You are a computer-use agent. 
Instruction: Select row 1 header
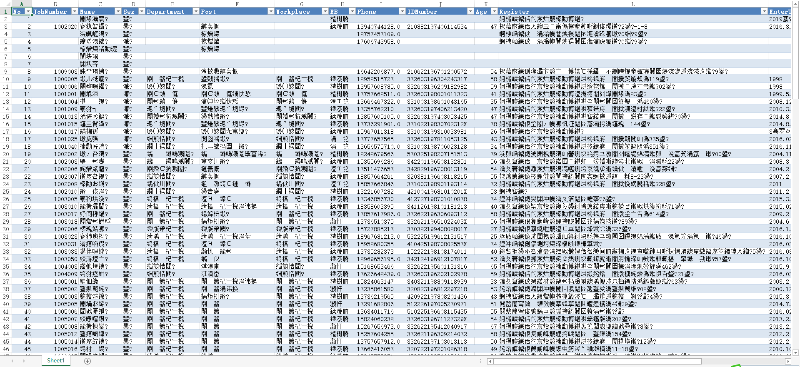(6, 12)
